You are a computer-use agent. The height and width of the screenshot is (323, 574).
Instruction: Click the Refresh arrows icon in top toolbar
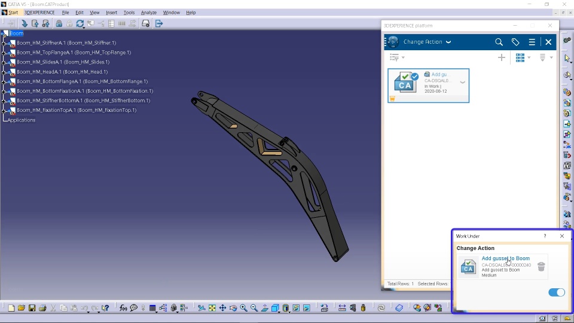coord(80,23)
